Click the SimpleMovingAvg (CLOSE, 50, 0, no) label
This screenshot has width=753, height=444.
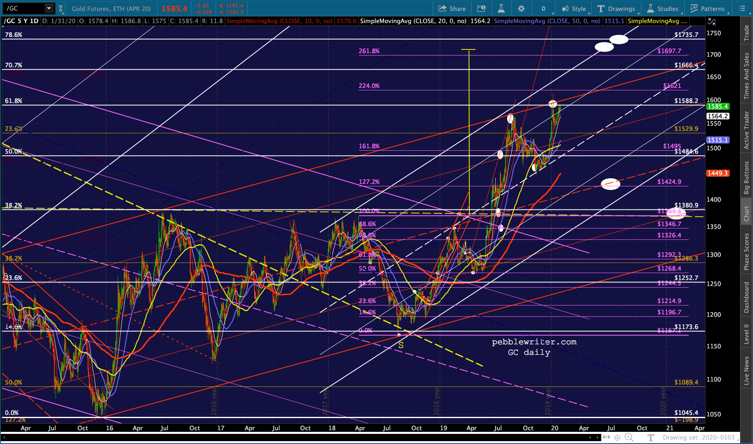click(x=547, y=21)
